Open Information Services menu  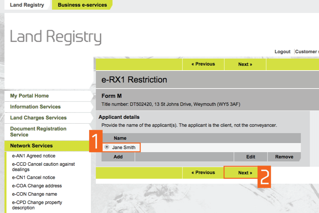click(35, 107)
